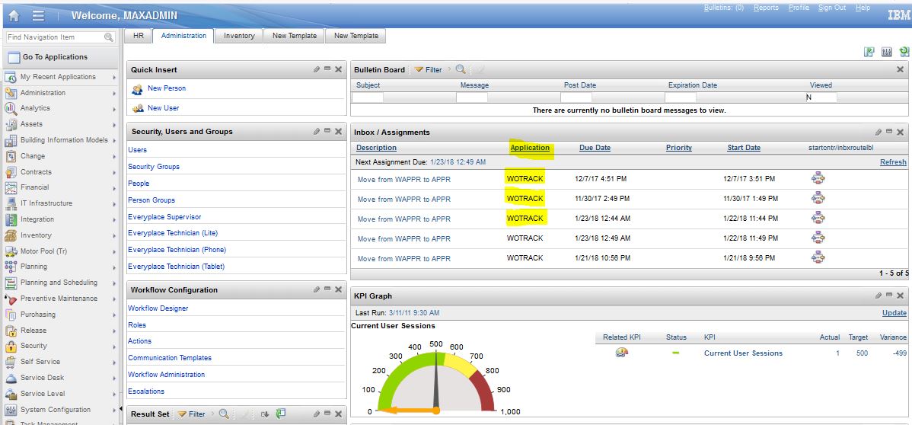Viewport: 912px width, 425px height.
Task: Open the hamburger navigation menu icon
Action: 38,15
